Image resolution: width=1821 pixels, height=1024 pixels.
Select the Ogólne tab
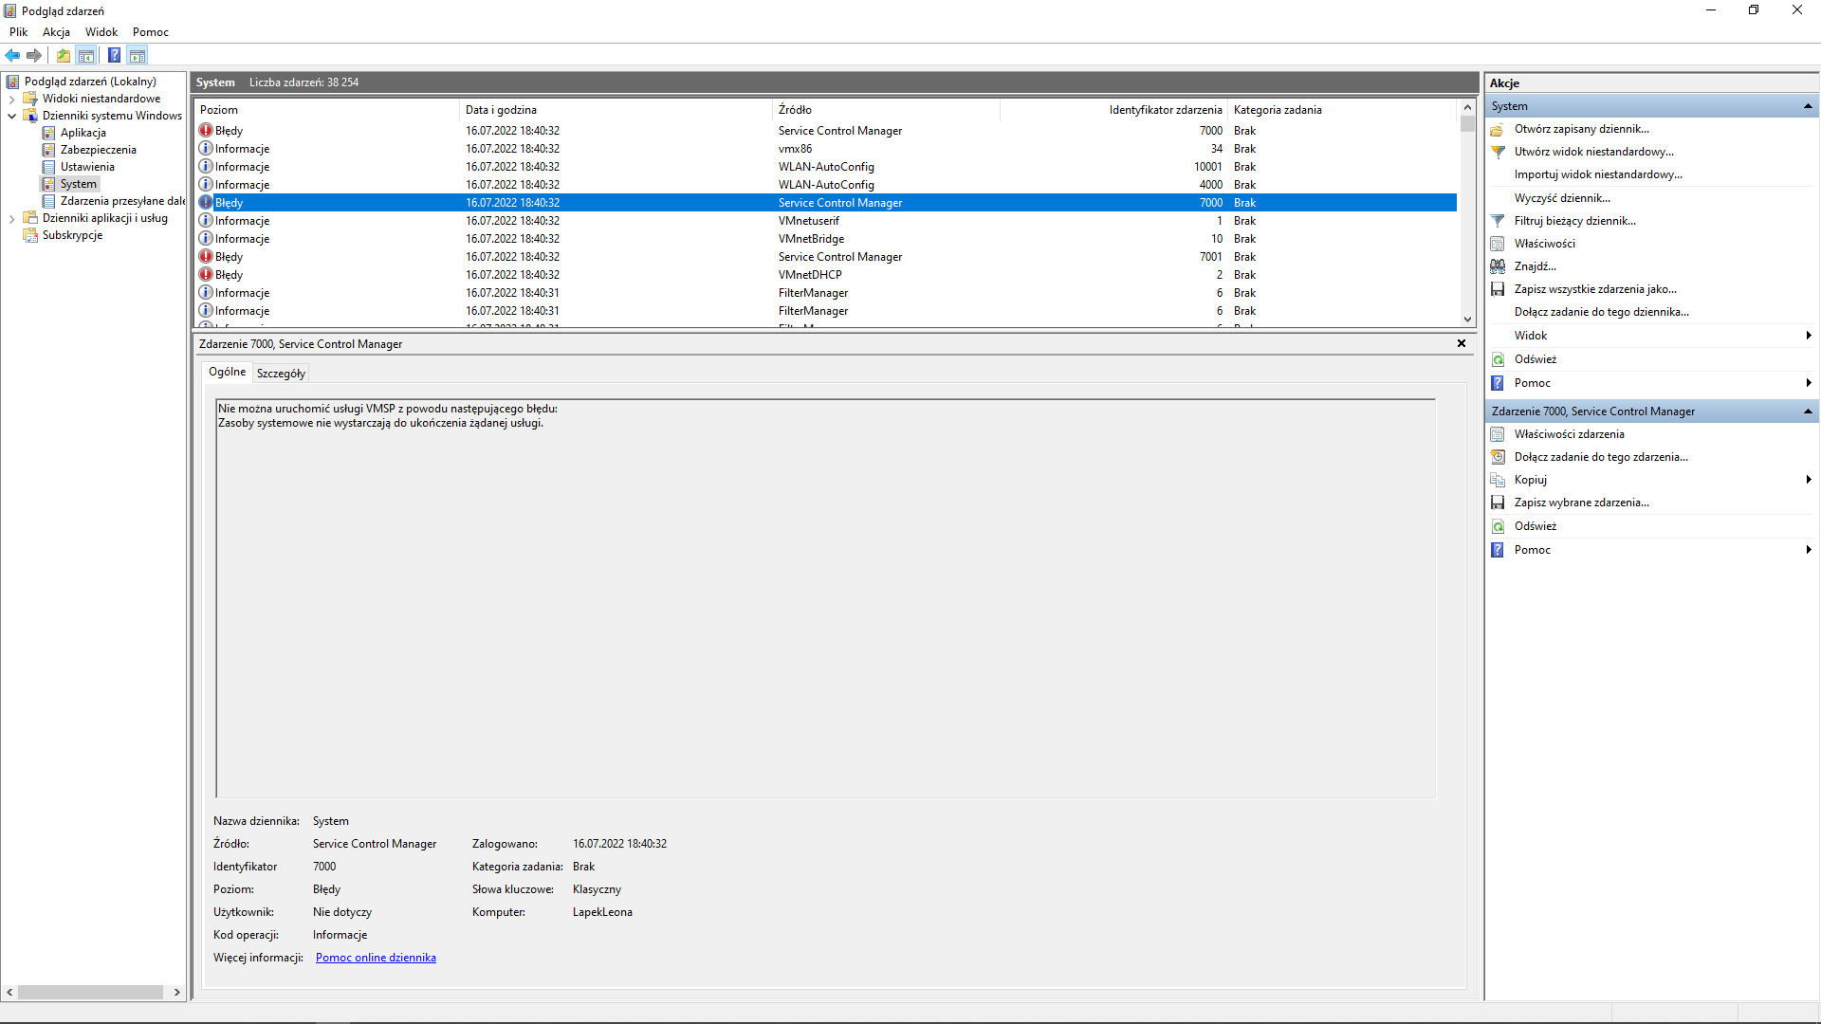228,372
